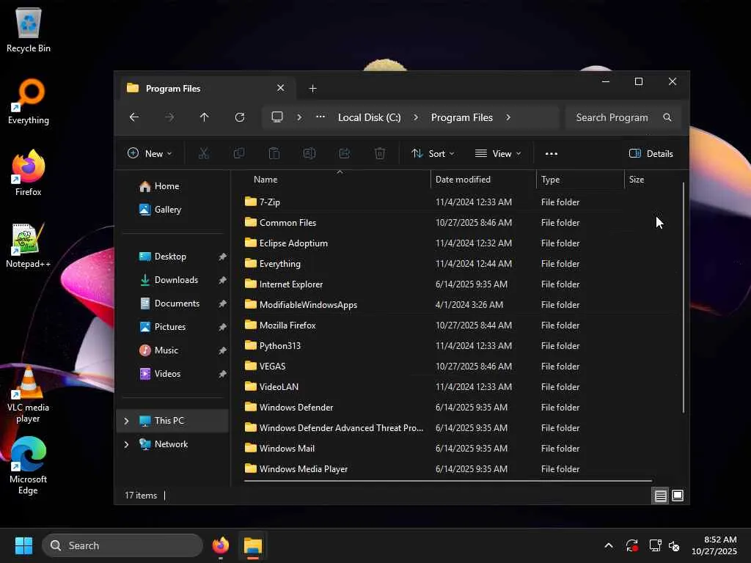Image resolution: width=751 pixels, height=563 pixels.
Task: Click vertical scrollbar of file list
Action: coord(684,297)
